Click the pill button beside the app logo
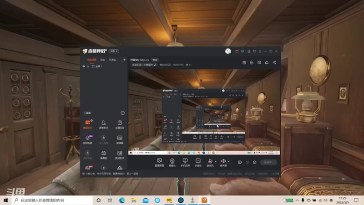 click(x=114, y=51)
